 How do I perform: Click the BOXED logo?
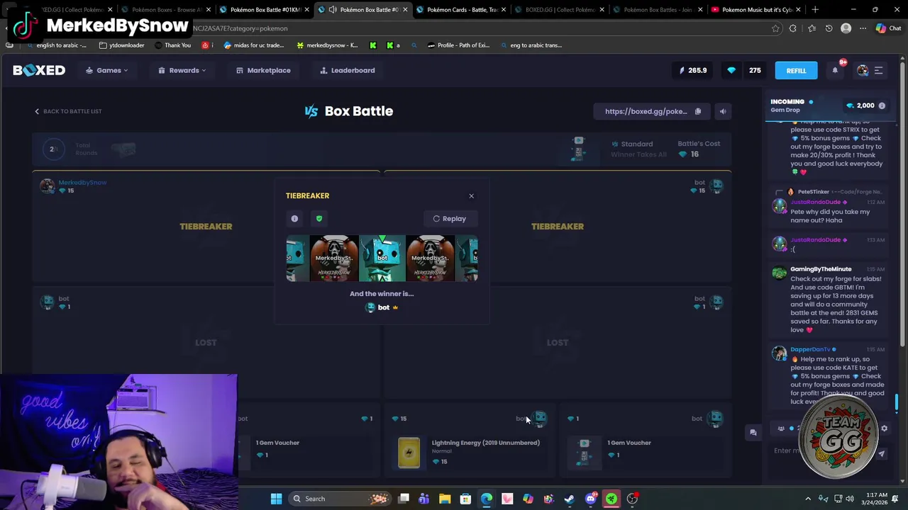39,70
